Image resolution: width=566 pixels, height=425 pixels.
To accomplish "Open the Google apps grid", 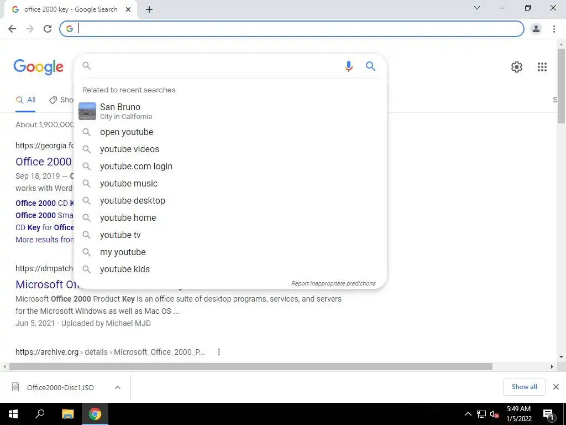I will click(x=542, y=67).
